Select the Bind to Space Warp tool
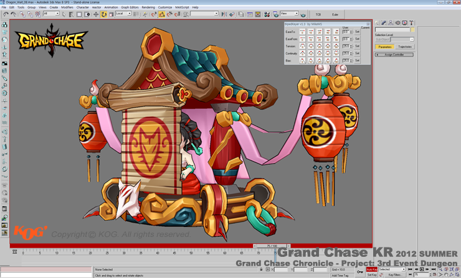This screenshot has width=461, height=278. click(x=38, y=14)
